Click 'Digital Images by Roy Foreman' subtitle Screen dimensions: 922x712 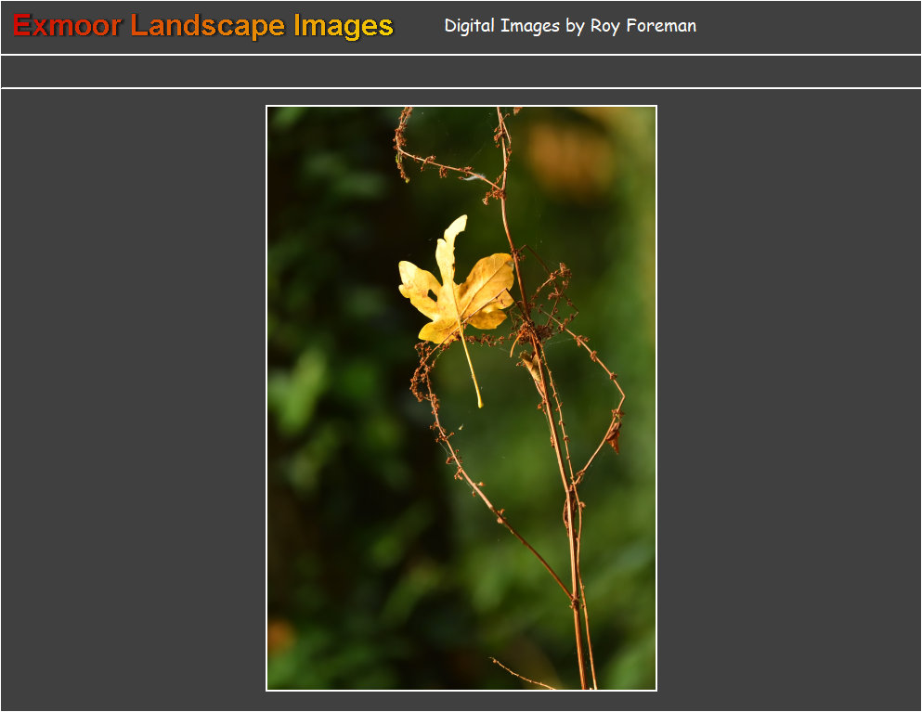point(569,26)
